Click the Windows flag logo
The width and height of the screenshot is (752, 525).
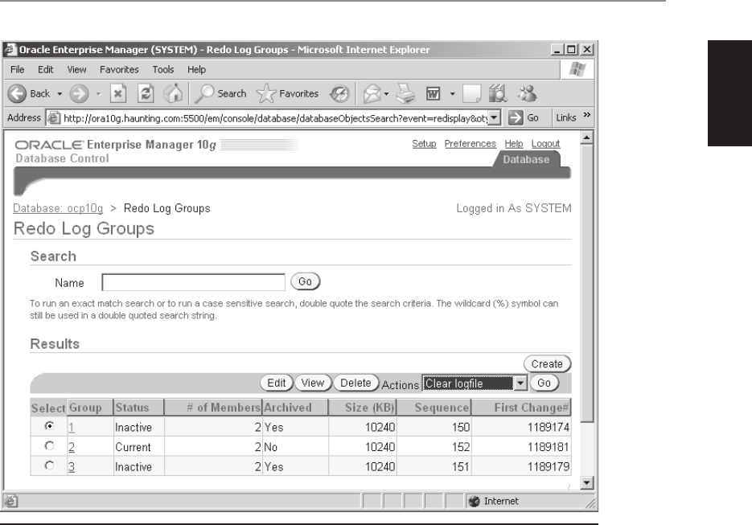577,69
